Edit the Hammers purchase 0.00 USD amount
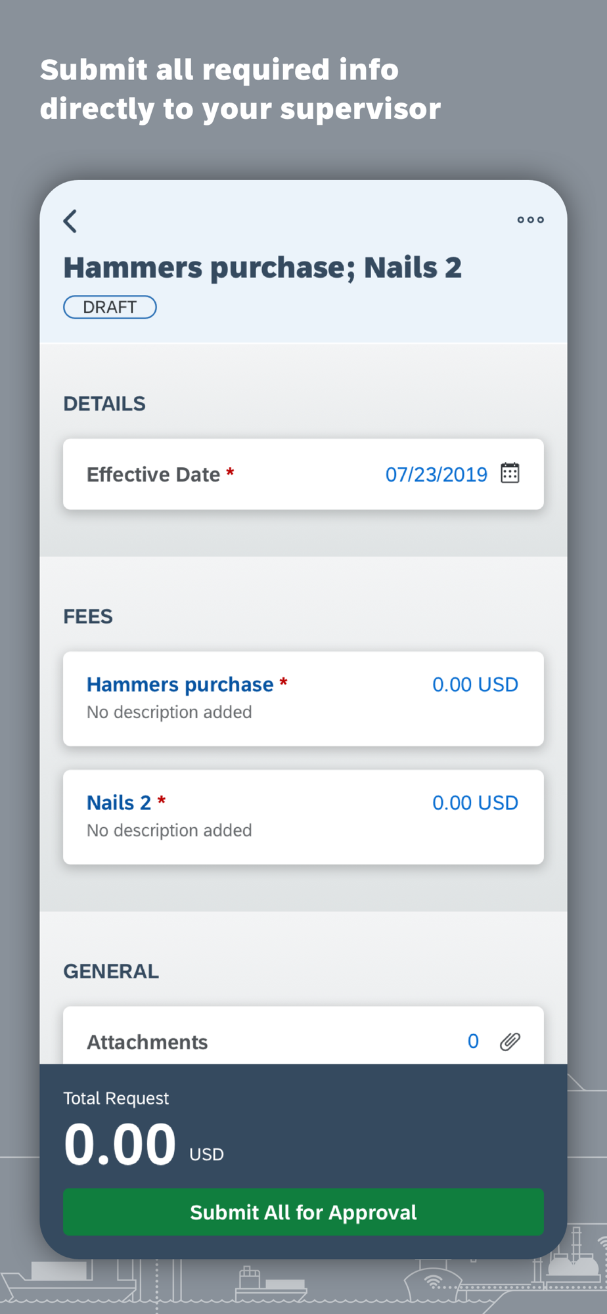Image resolution: width=607 pixels, height=1314 pixels. pos(475,685)
